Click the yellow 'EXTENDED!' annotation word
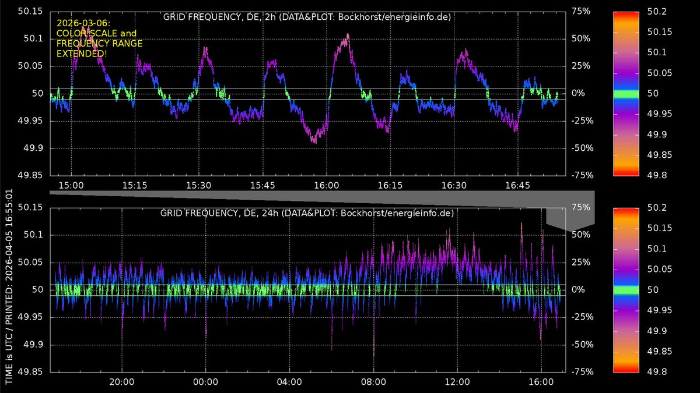 tap(81, 53)
